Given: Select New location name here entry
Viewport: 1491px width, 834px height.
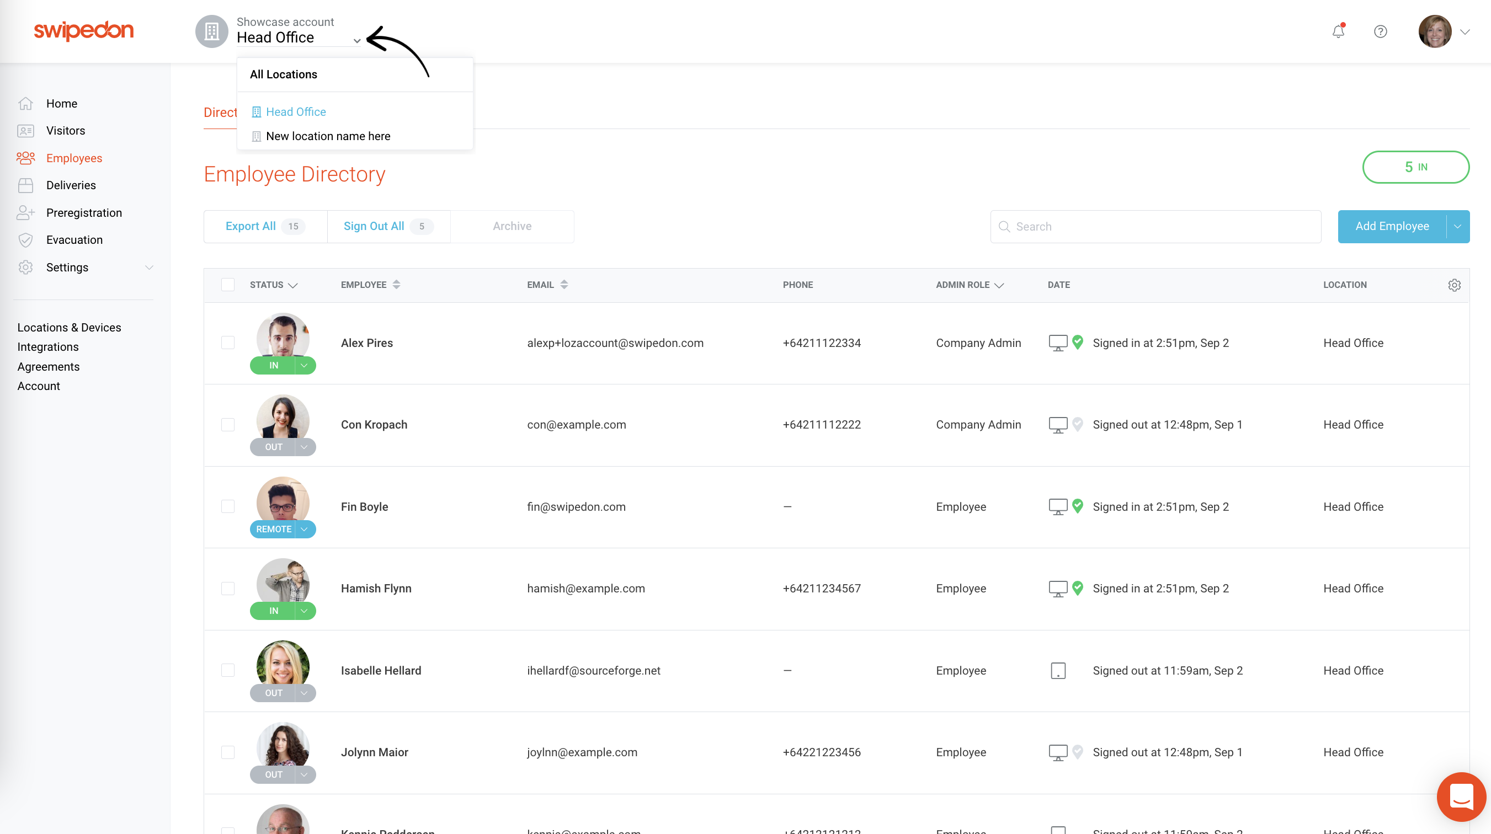Looking at the screenshot, I should point(328,136).
